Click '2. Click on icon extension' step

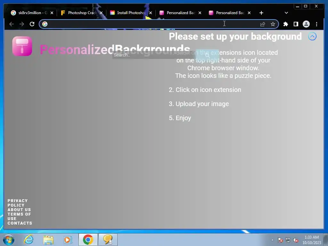click(x=205, y=90)
